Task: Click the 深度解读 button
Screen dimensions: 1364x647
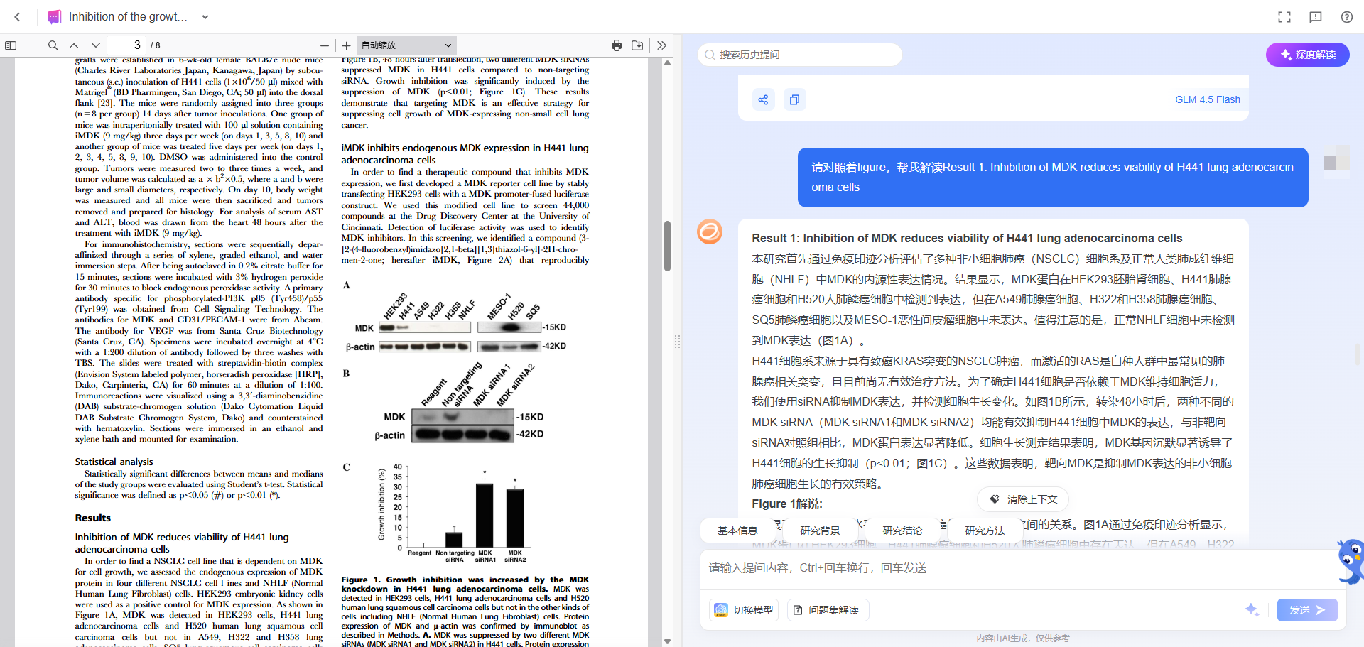Action: click(1307, 55)
